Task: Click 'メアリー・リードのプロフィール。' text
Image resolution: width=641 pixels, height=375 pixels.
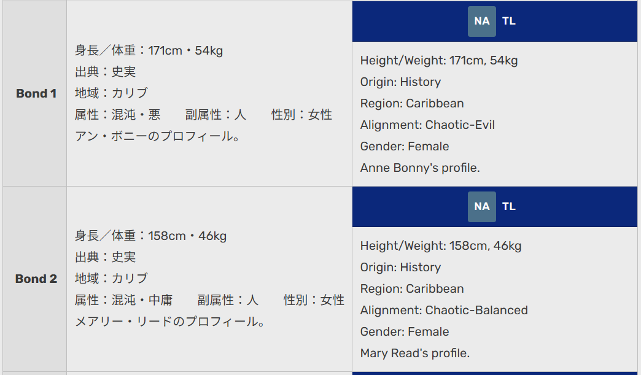Action: (x=170, y=322)
